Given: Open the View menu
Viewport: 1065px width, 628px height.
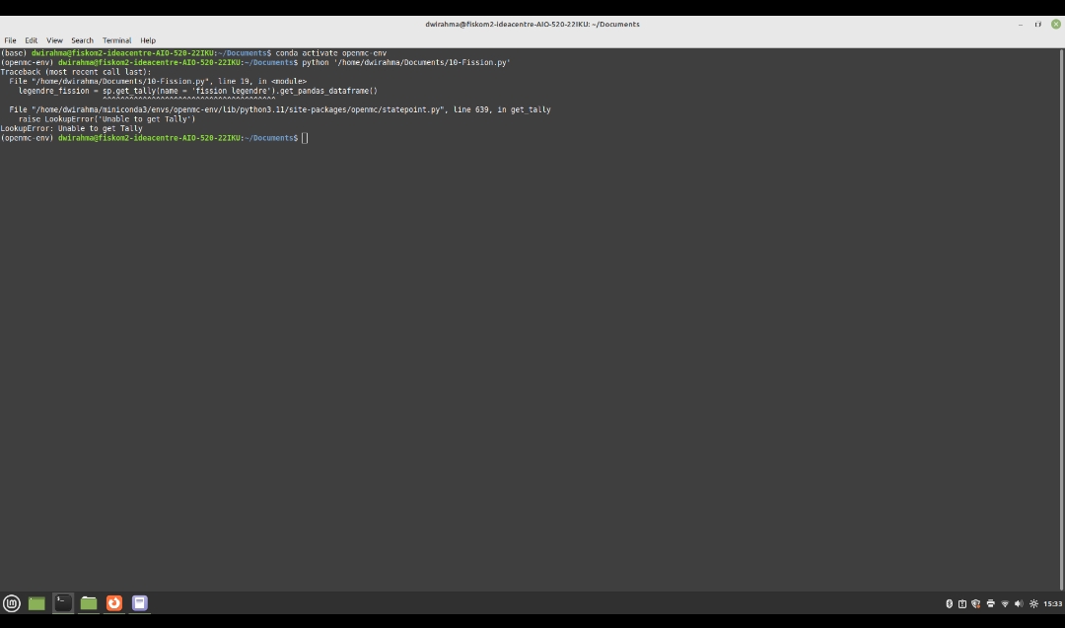Looking at the screenshot, I should click(x=54, y=40).
